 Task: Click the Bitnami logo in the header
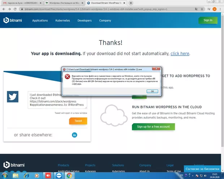pos(13,20)
